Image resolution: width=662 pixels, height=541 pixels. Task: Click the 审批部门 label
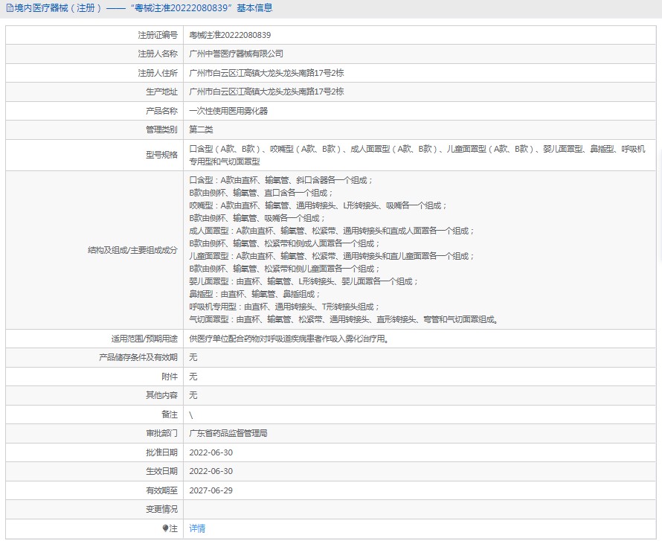[x=161, y=433]
